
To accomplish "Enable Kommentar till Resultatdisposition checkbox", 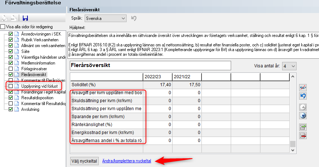I will [11, 104].
